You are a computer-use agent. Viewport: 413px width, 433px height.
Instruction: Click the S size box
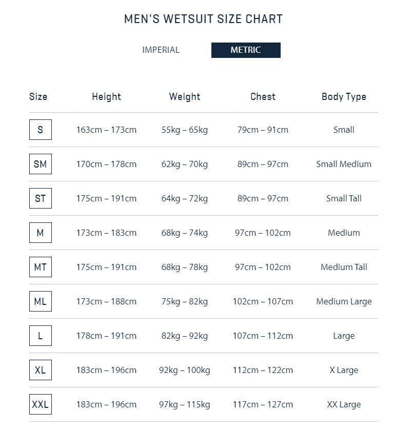tap(41, 130)
